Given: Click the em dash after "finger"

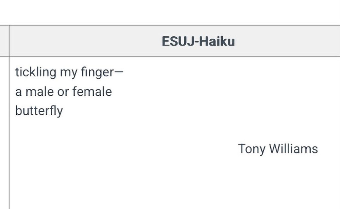Looking at the screenshot, I should point(119,71).
